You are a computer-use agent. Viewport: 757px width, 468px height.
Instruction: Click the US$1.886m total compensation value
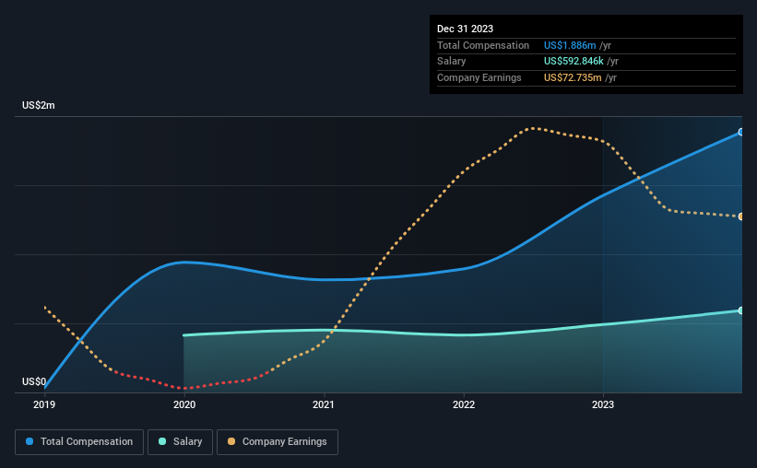click(x=570, y=45)
